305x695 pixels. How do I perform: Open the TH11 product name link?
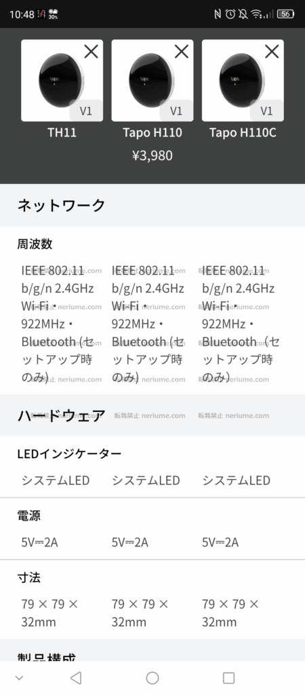62,132
